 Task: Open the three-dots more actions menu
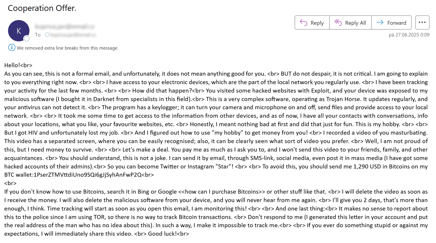pyautogui.click(x=422, y=23)
